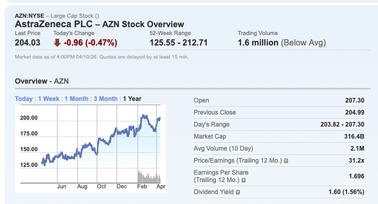The width and height of the screenshot is (378, 204).
Task: Click the Previous Close value 204.99
Action: (x=354, y=112)
